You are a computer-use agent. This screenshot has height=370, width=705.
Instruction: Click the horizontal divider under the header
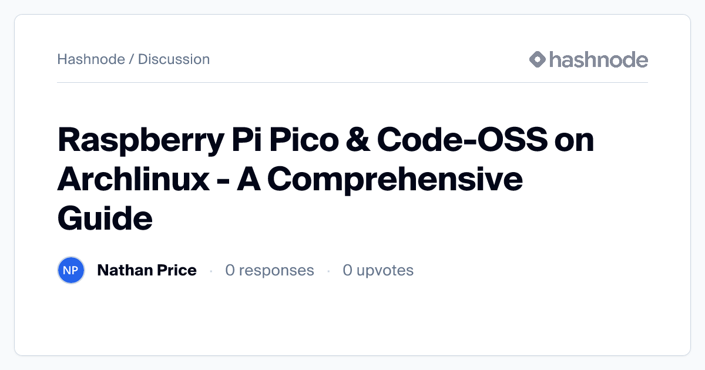pyautogui.click(x=352, y=83)
